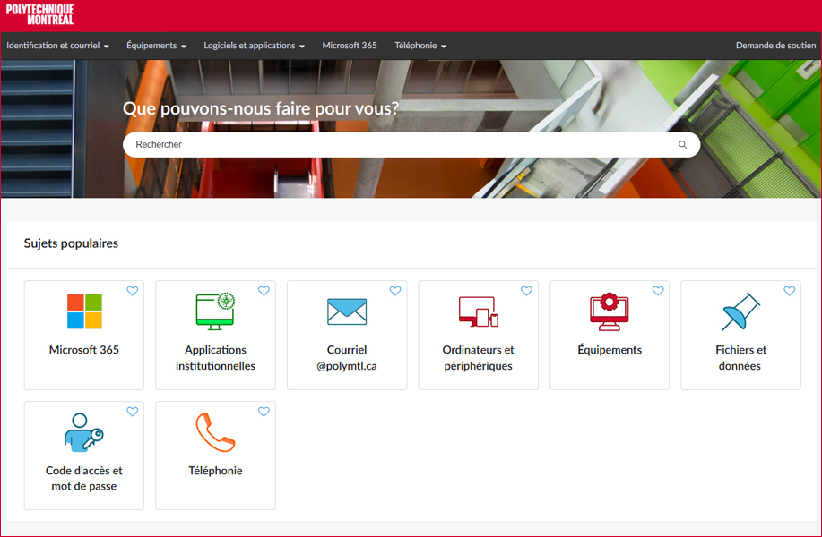
Task: Go to home via Polytechnique Montréal logo
Action: (39, 14)
